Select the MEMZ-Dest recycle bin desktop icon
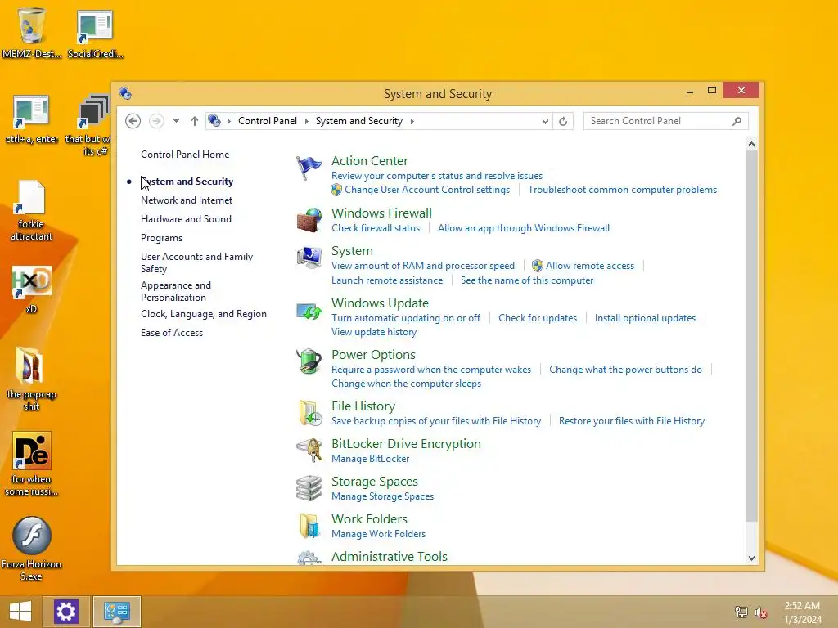 tap(32, 32)
